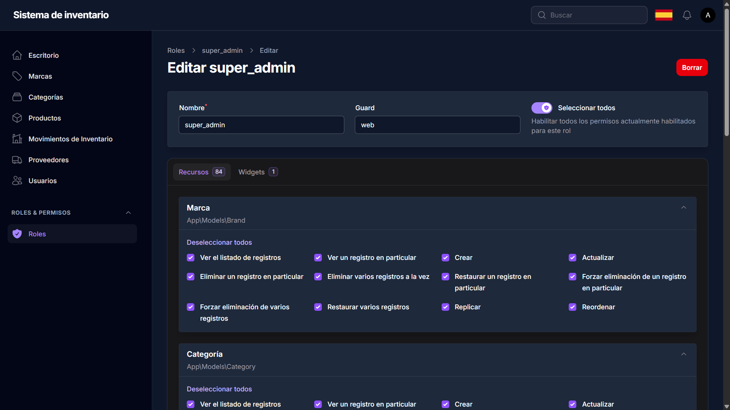Focus the Nombre input field

tap(261, 125)
